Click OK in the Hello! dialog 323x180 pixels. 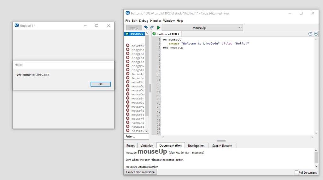pyautogui.click(x=100, y=84)
